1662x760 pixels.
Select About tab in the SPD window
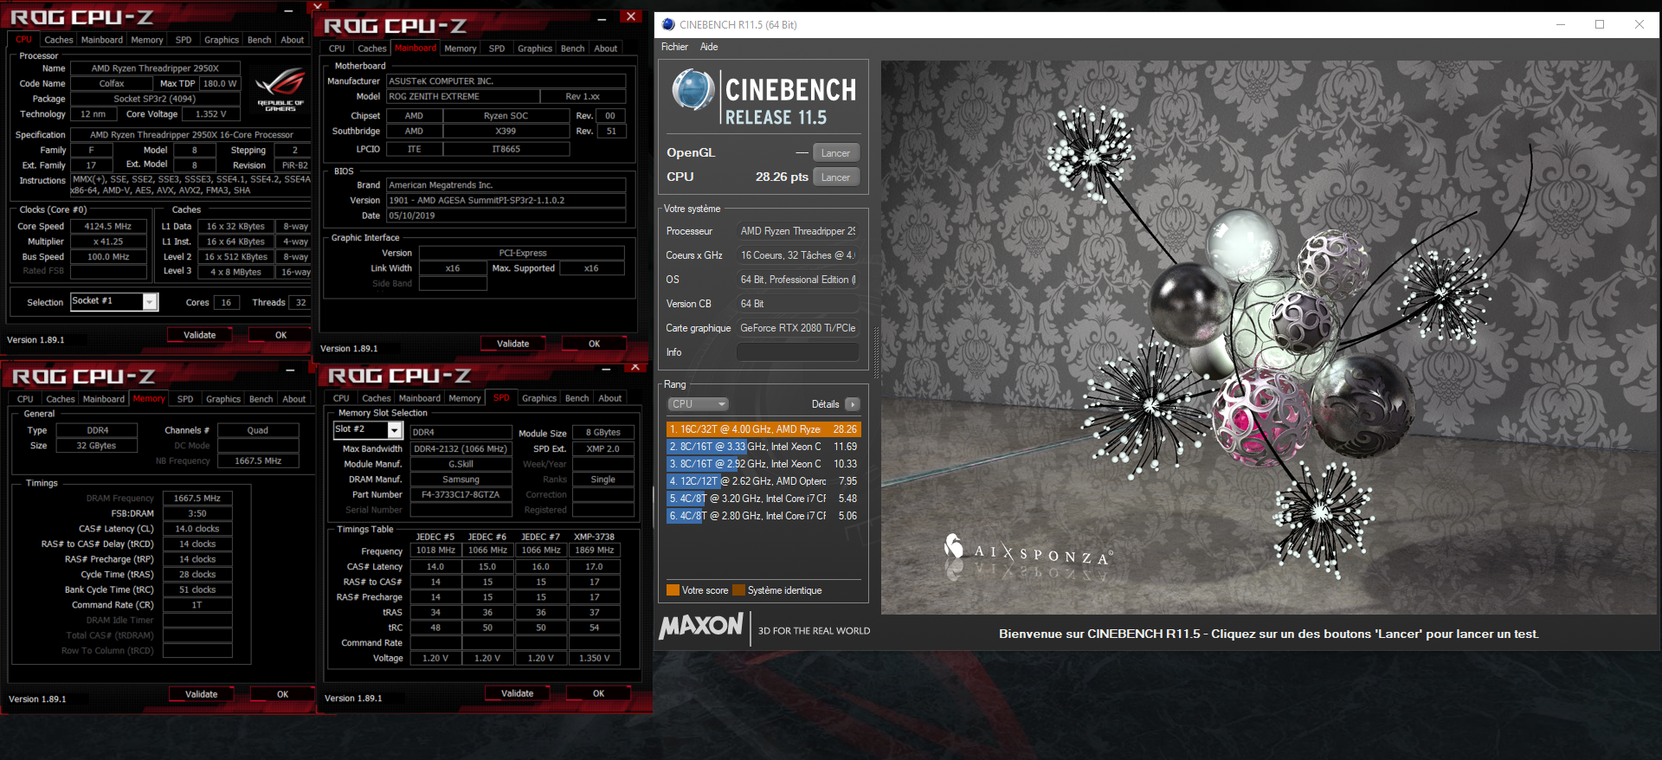[610, 398]
